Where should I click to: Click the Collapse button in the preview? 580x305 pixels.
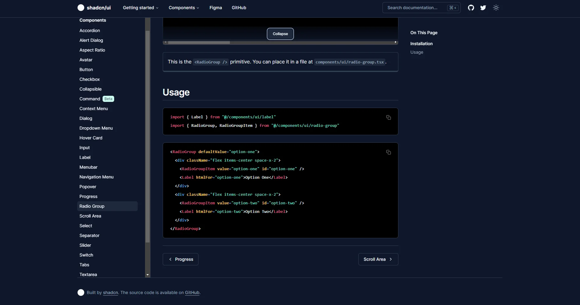(x=280, y=34)
